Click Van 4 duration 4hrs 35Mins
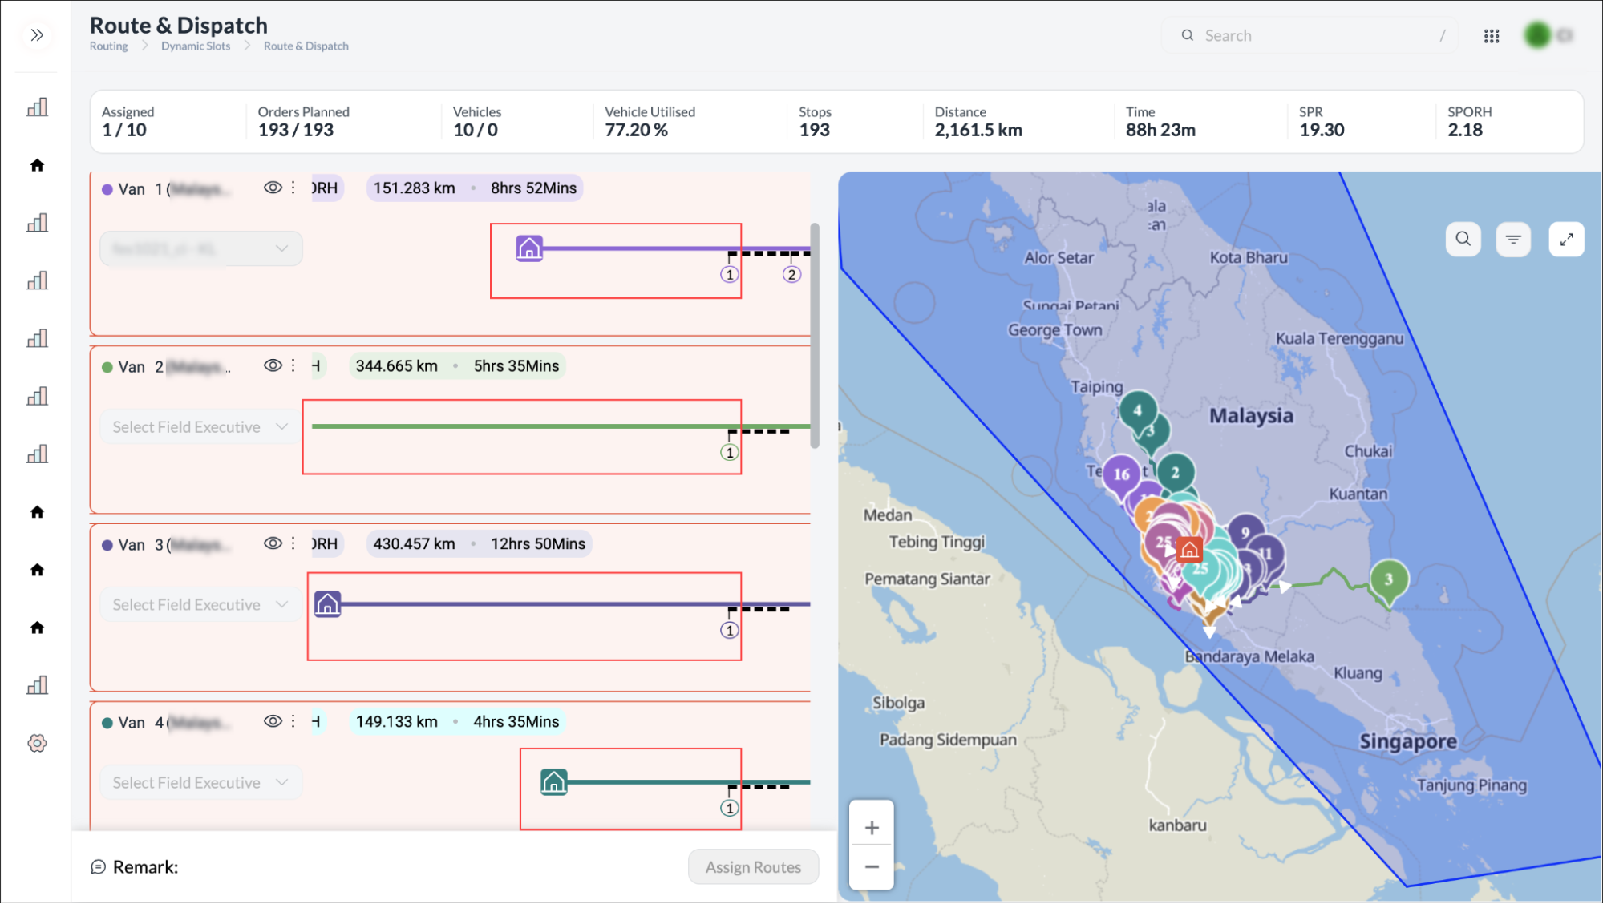This screenshot has height=904, width=1603. pyautogui.click(x=516, y=721)
